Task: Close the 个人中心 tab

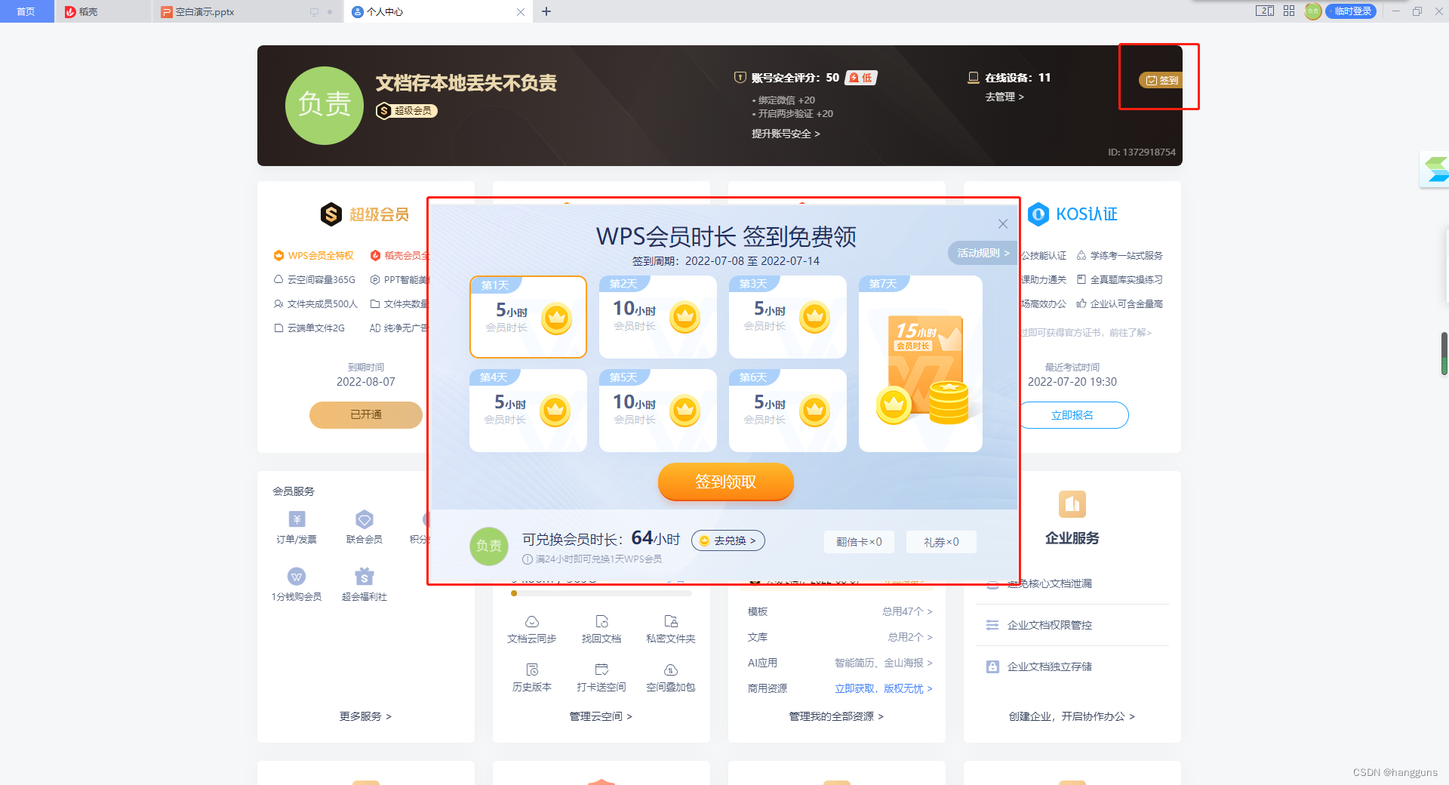Action: 521,12
